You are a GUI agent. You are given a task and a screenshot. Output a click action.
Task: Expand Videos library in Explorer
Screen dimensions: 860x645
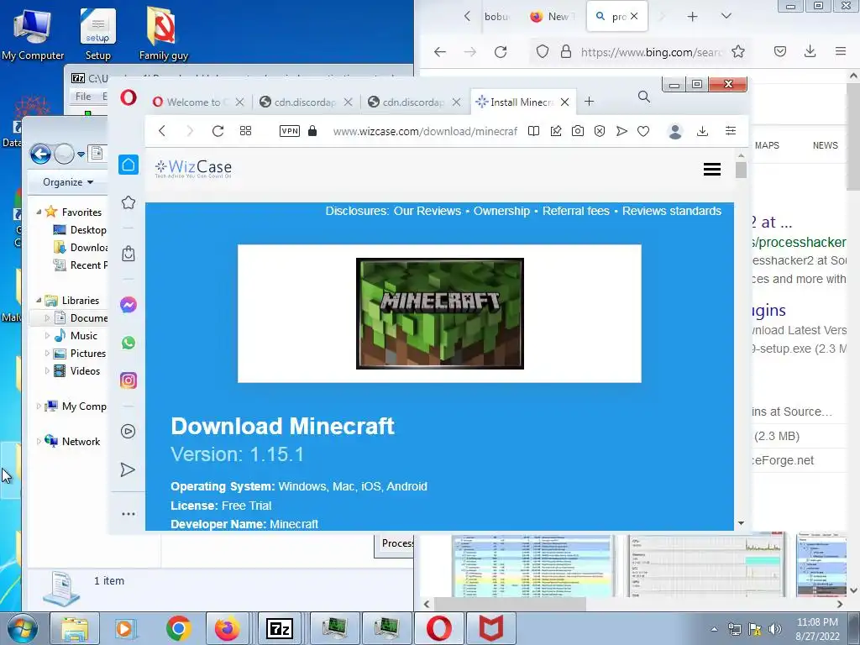pyautogui.click(x=47, y=370)
